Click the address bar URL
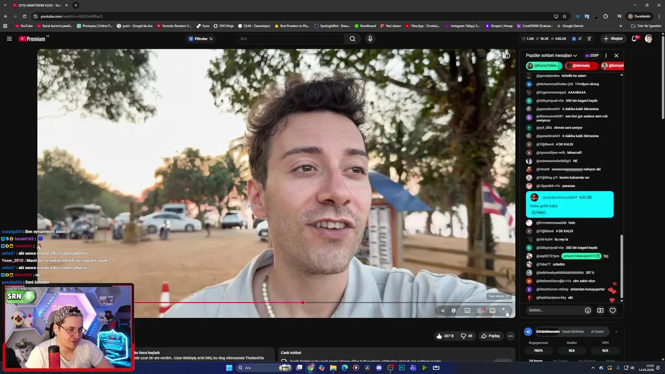The width and height of the screenshot is (665, 374). [x=71, y=16]
